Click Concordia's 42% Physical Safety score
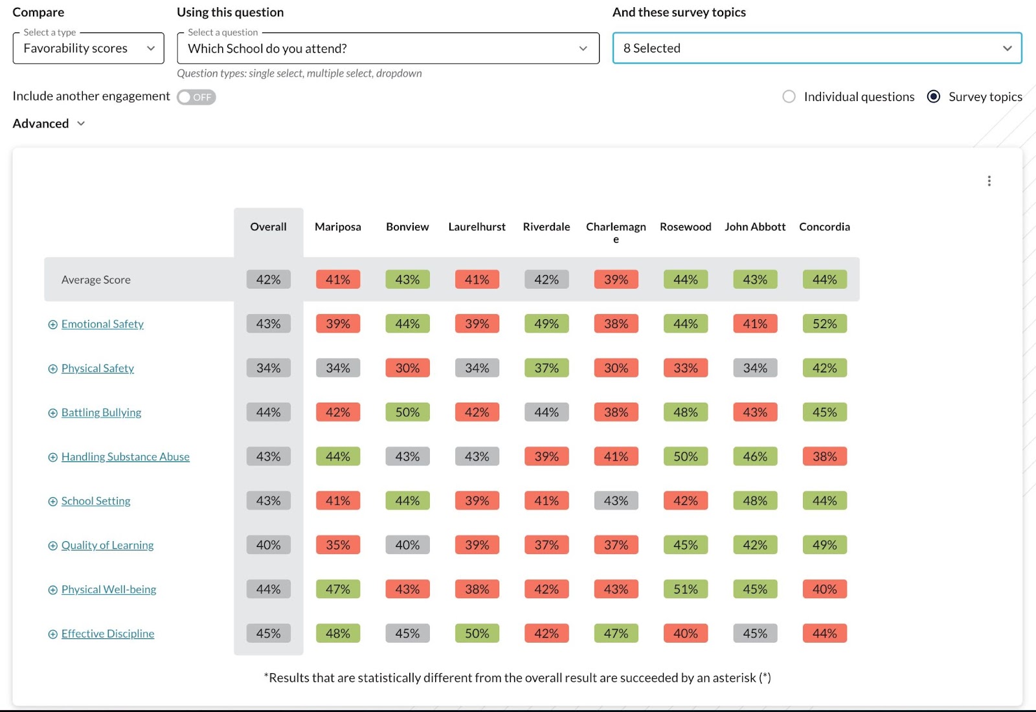This screenshot has height=712, width=1036. click(x=825, y=368)
